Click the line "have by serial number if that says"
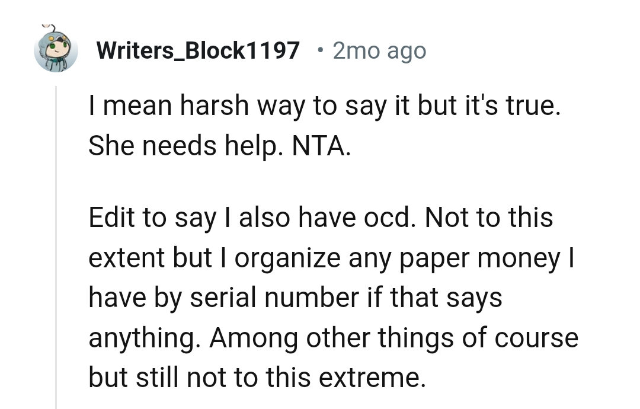640x409 pixels. 295,297
